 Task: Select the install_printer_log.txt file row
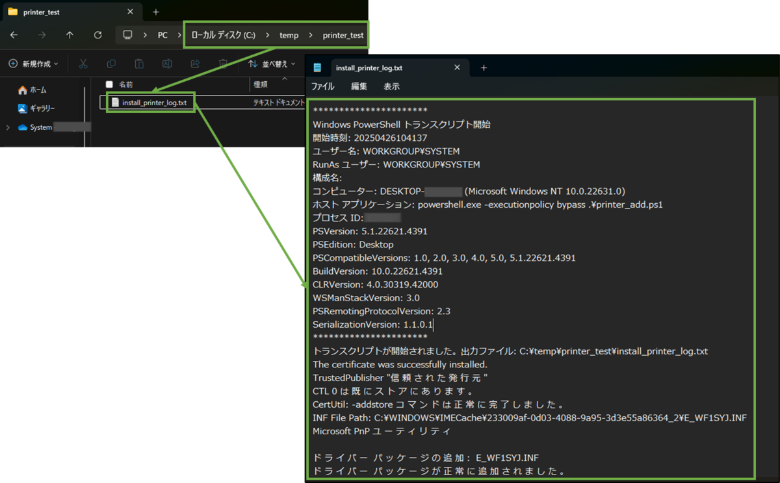tap(203, 103)
